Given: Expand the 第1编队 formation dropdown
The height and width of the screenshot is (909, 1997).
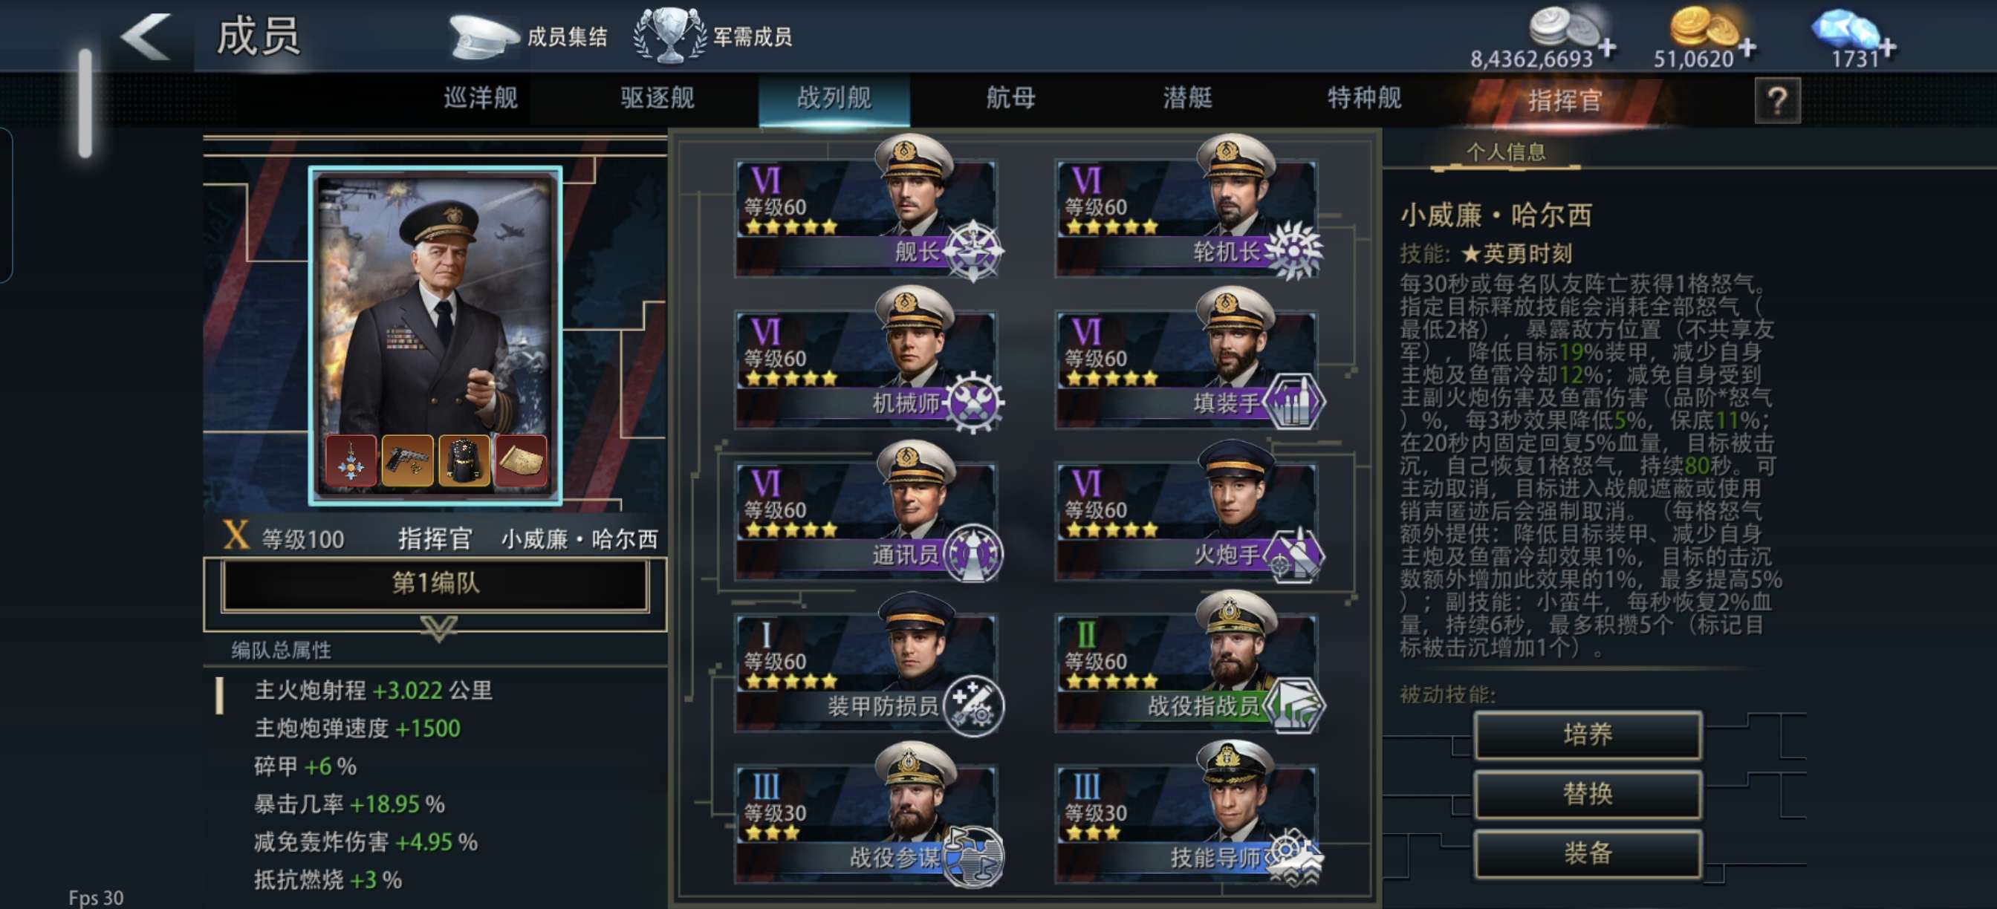Looking at the screenshot, I should (x=435, y=584).
